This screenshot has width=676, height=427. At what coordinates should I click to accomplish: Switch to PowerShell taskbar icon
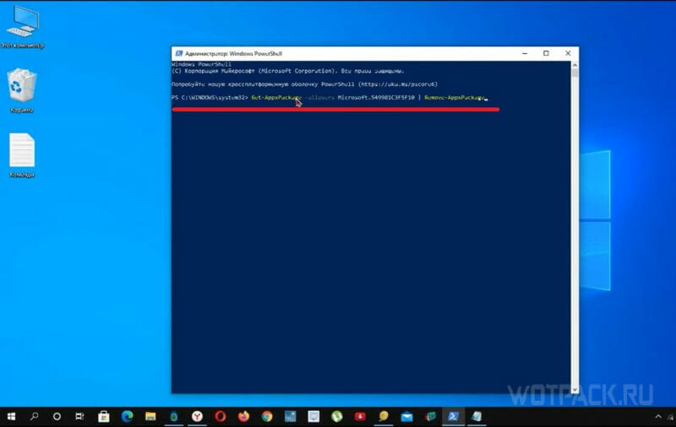point(453,416)
